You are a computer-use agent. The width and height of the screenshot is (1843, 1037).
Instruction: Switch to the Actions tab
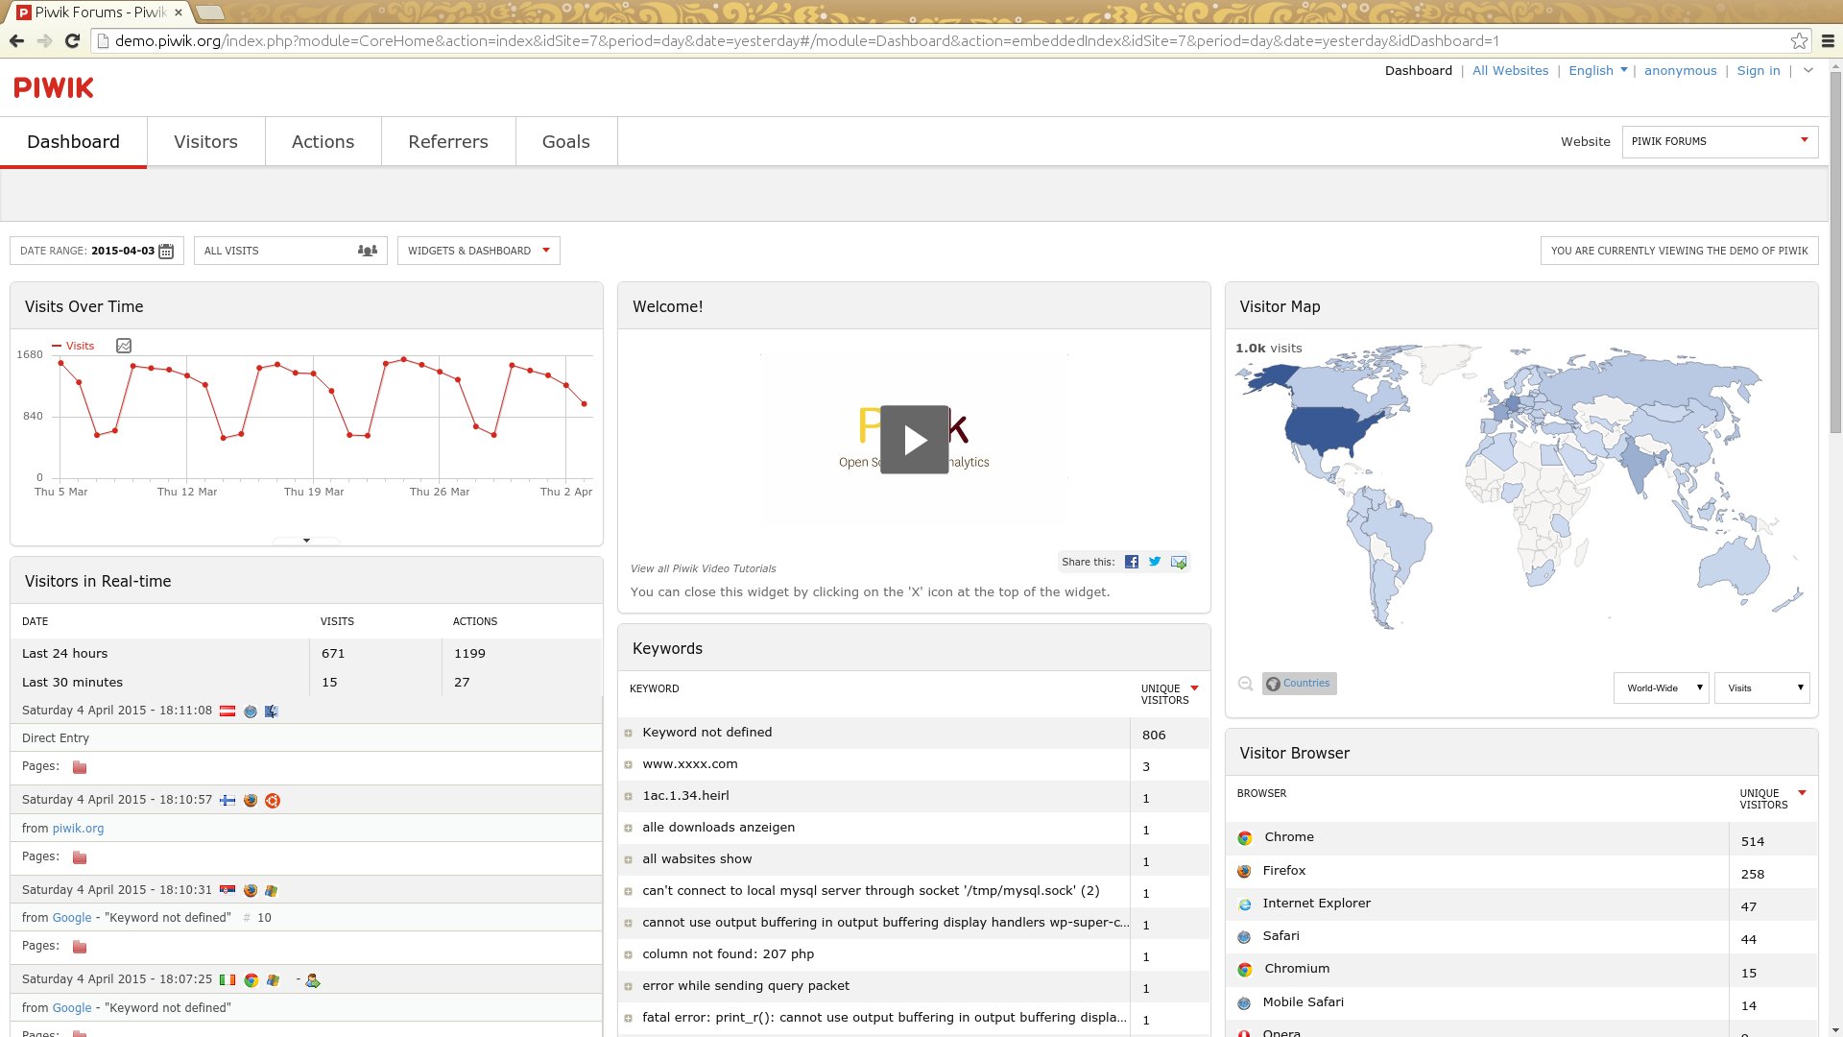(323, 142)
